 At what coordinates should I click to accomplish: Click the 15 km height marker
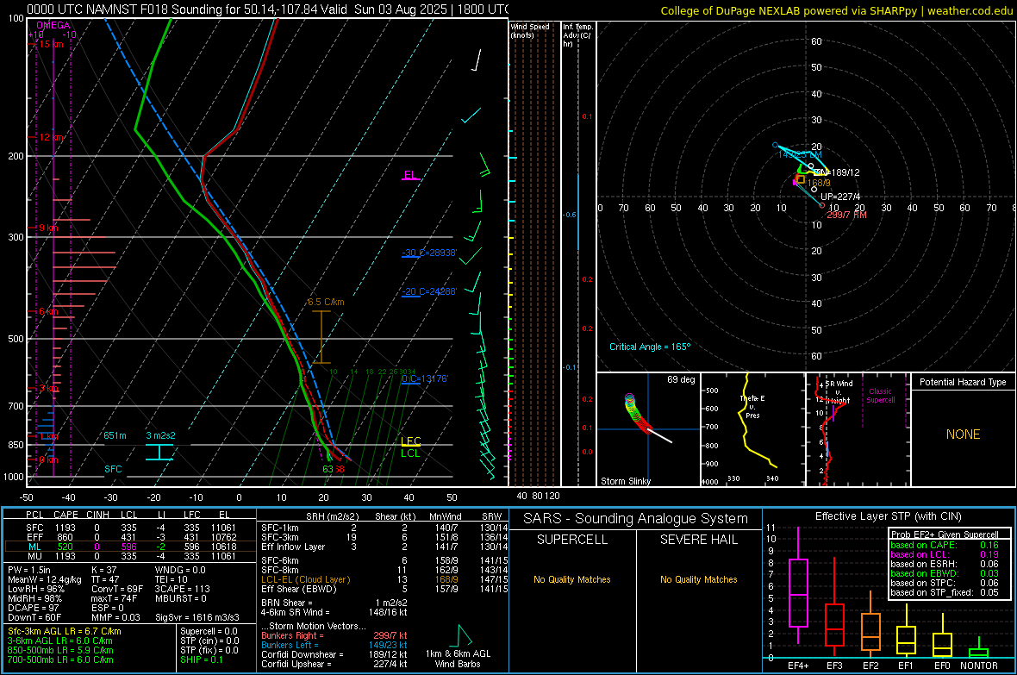[51, 44]
